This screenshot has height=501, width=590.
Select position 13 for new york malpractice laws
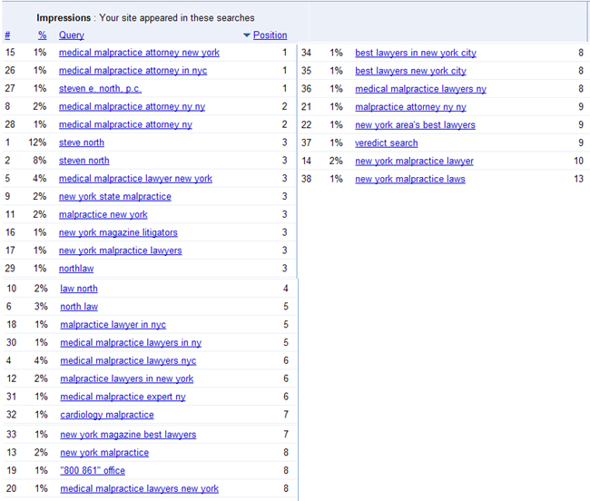(579, 179)
